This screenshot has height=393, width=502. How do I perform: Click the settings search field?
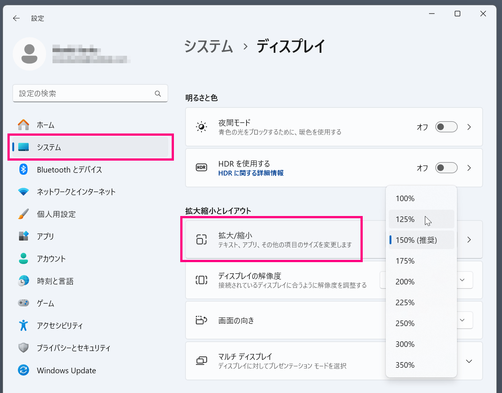tap(84, 94)
